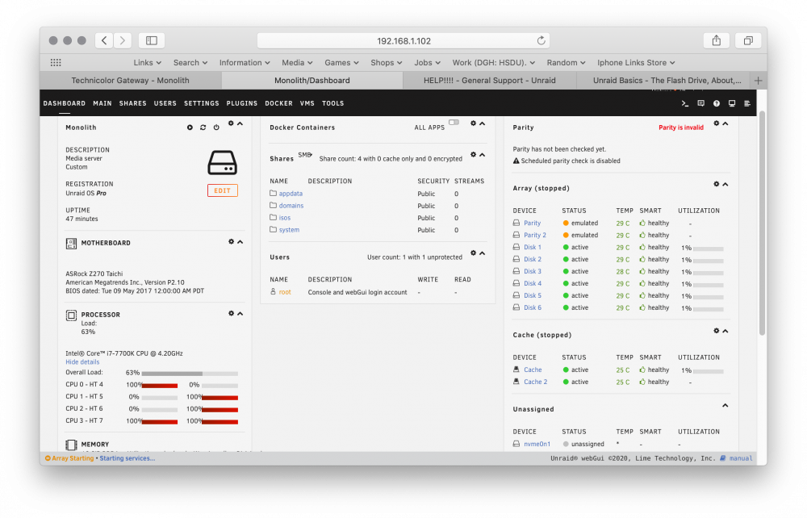Screen dimensions: 807x518
Task: Collapse the Motherboard panel
Action: 240,242
